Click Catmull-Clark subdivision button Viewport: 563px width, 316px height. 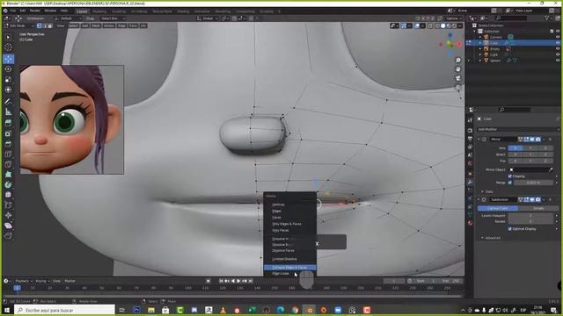pyautogui.click(x=498, y=208)
